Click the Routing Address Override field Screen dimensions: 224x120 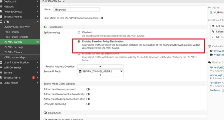[100, 67]
